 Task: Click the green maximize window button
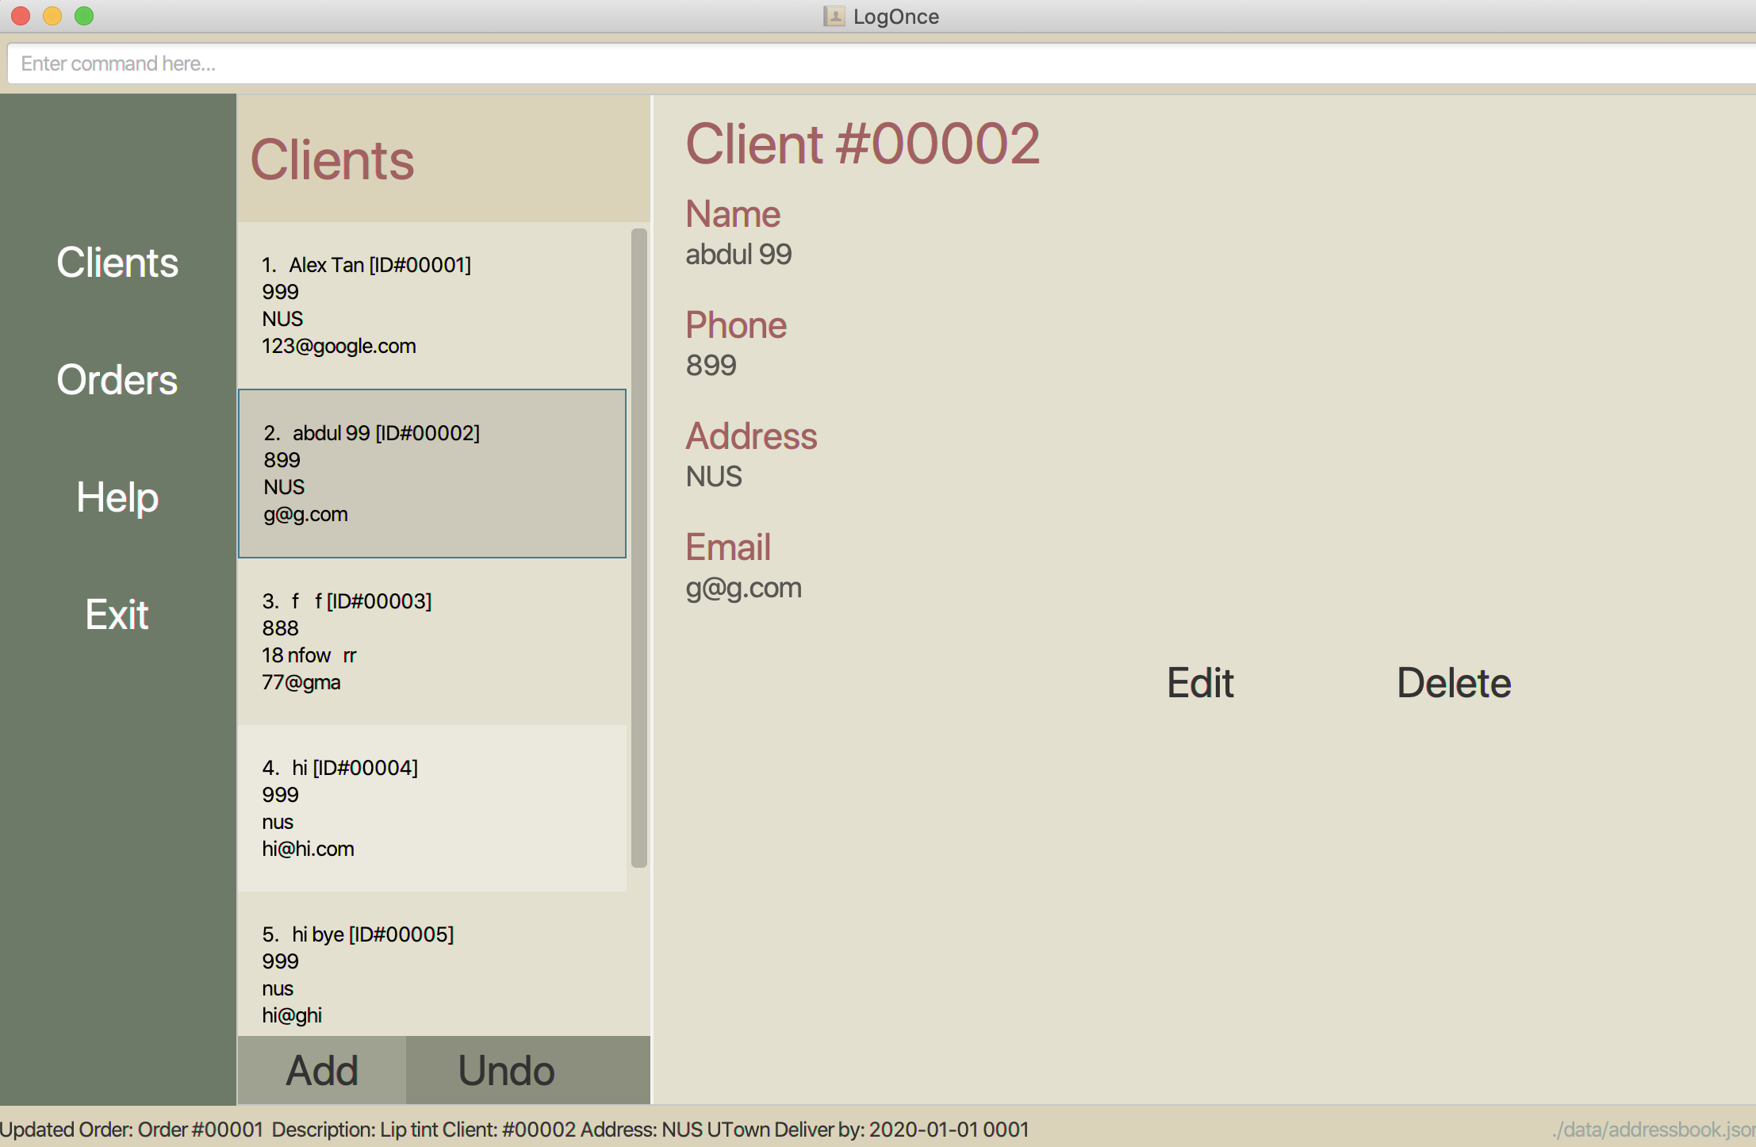[84, 16]
